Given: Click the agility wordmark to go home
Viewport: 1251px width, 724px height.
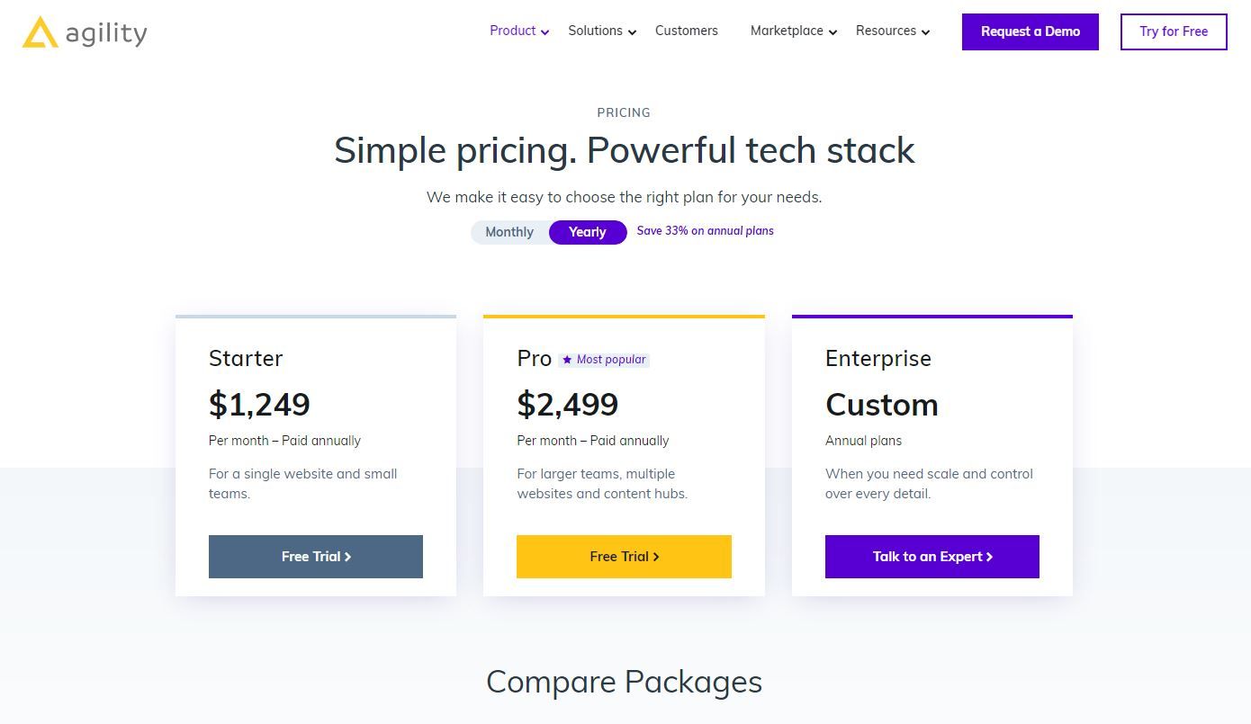Looking at the screenshot, I should point(106,34).
